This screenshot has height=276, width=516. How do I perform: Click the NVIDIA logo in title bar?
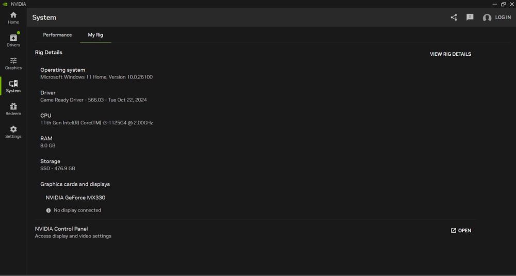pyautogui.click(x=5, y=4)
